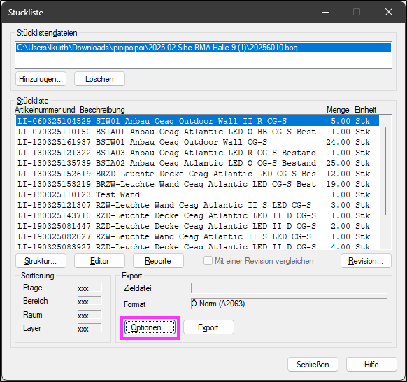407x382 pixels.
Task: Click the Löschen button
Action: click(99, 79)
